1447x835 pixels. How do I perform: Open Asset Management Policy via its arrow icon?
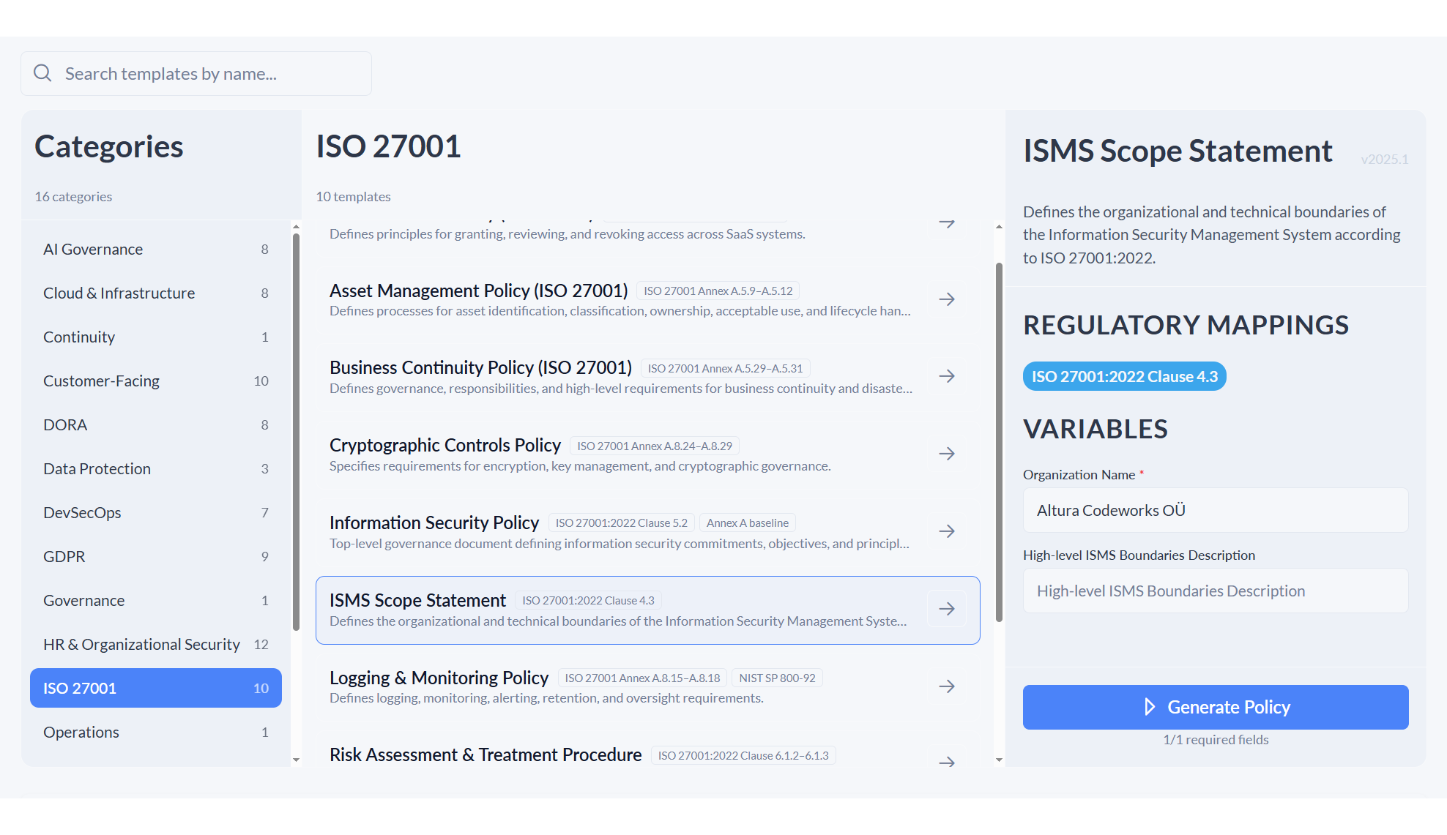click(x=947, y=299)
